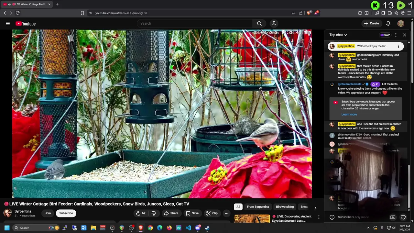
Task: Open pinned message options menu
Action: [x=398, y=46]
